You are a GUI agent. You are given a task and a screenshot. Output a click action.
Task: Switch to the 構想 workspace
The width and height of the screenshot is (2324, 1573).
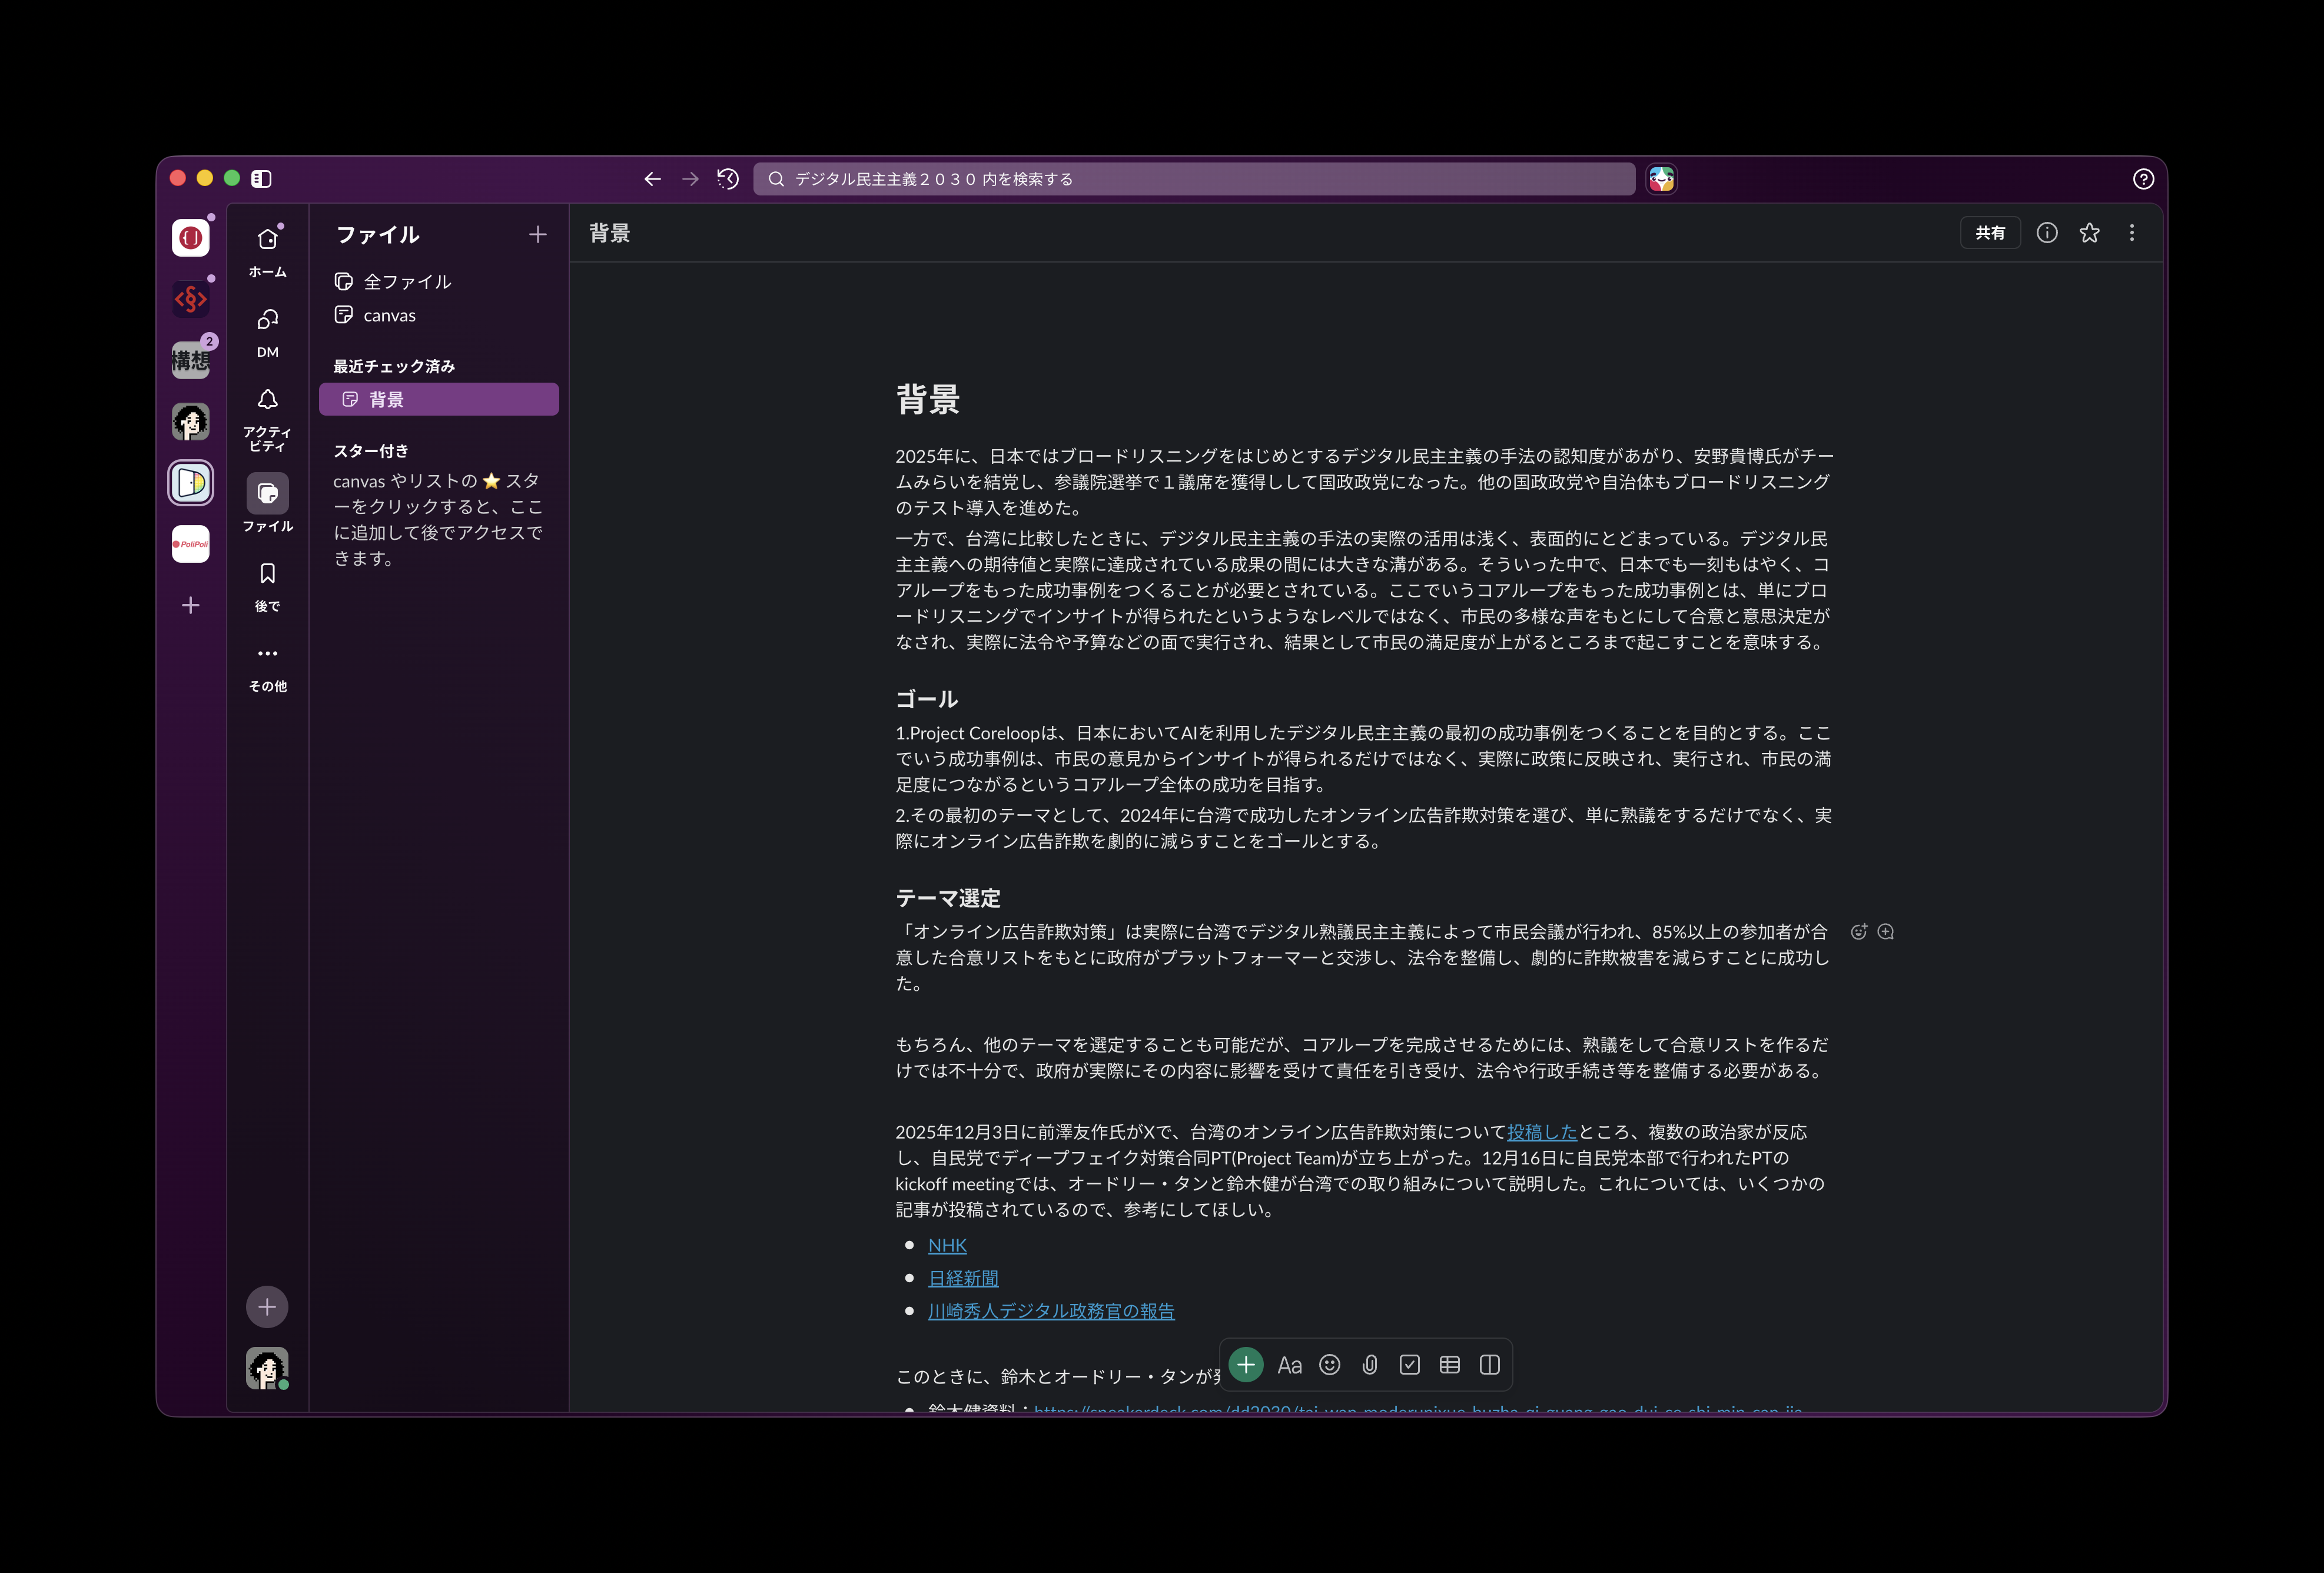click(190, 360)
